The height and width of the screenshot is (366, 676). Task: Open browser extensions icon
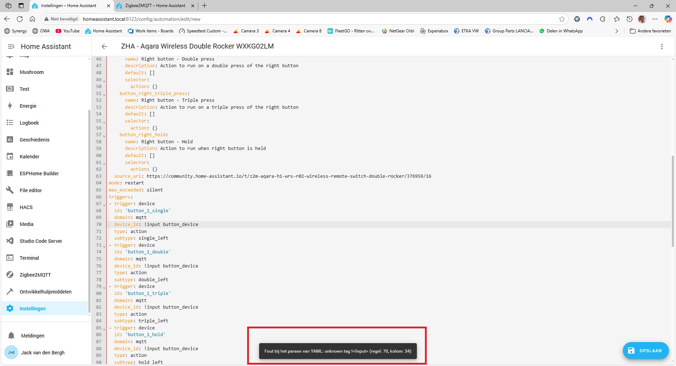pos(603,19)
